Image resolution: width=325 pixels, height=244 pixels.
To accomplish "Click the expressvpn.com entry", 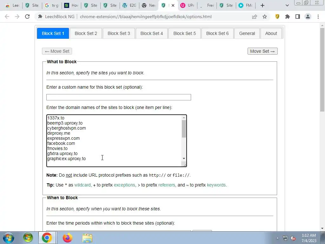I will tap(63, 138).
